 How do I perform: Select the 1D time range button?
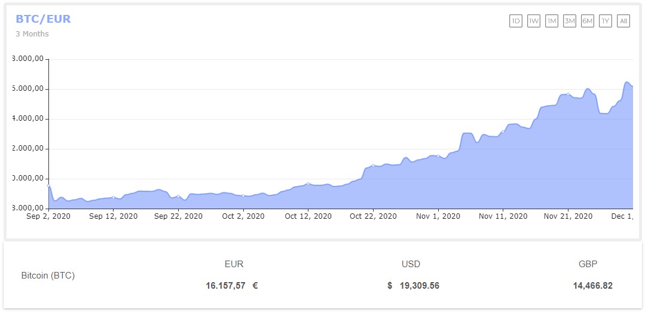(x=515, y=21)
